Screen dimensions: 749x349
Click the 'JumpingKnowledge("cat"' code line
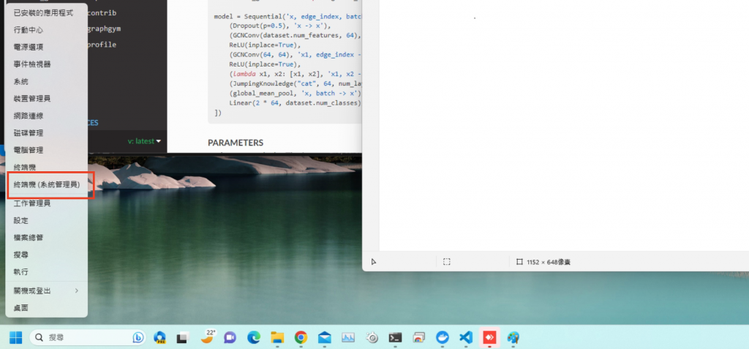pos(296,83)
